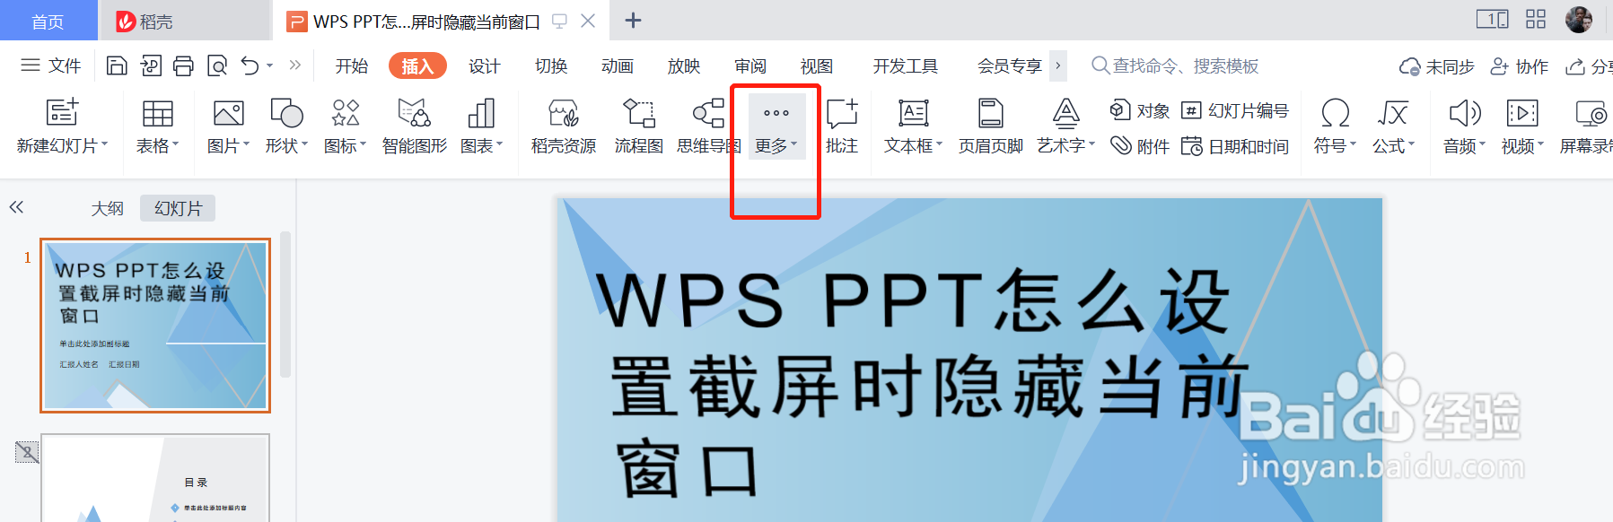Click the Print icon in quick toolbar

183,65
